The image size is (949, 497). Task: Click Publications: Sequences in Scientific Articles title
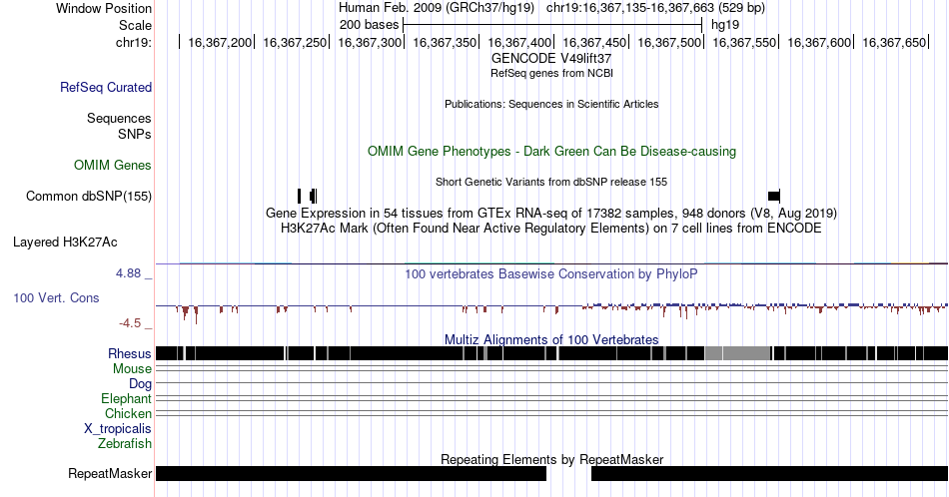coord(551,104)
